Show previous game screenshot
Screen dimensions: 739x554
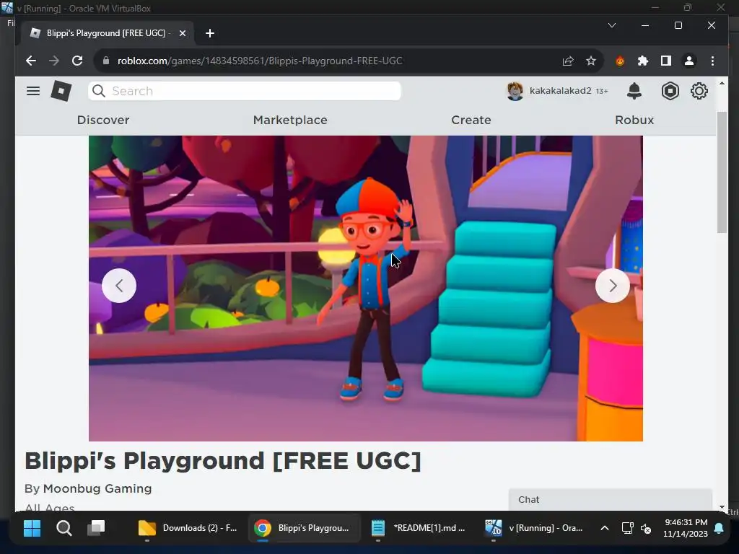click(x=119, y=286)
